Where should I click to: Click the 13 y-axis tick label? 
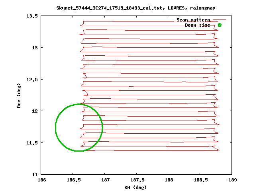coord(35,48)
